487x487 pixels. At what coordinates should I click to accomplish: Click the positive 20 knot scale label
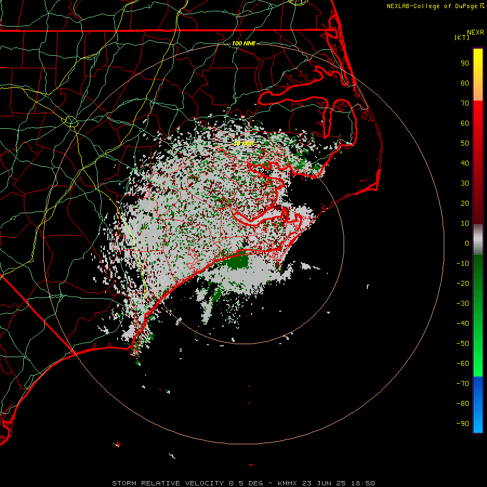click(465, 203)
